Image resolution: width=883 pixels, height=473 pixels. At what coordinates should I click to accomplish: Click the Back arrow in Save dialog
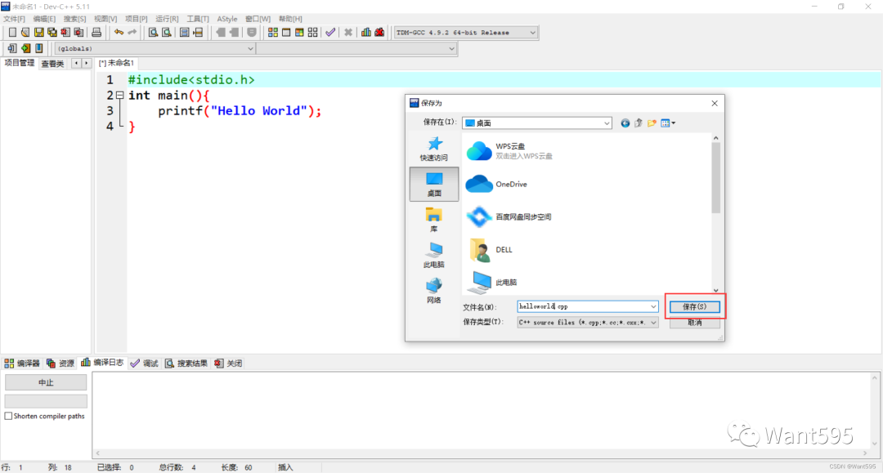pyautogui.click(x=625, y=123)
